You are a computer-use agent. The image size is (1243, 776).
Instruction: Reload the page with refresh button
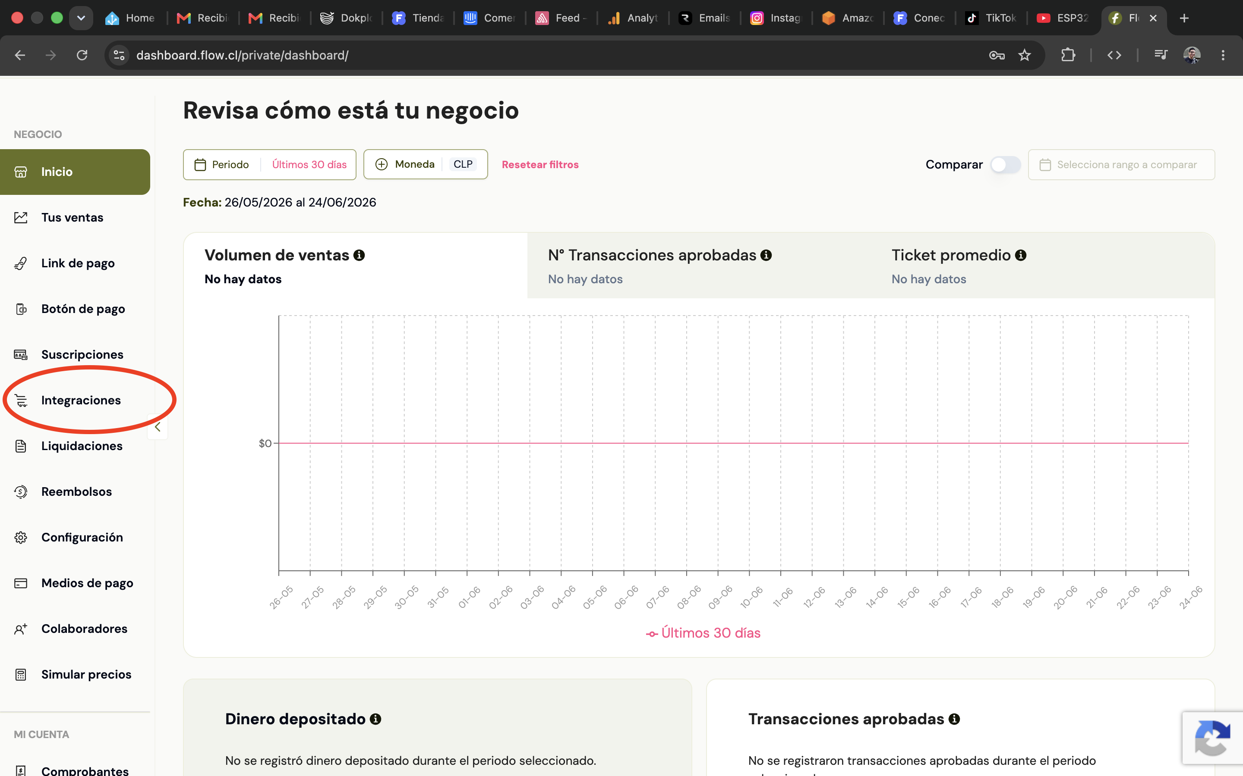pos(82,55)
